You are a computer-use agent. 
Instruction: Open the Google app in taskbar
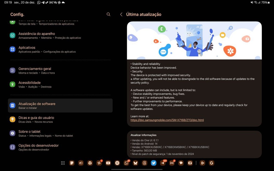click(211, 163)
